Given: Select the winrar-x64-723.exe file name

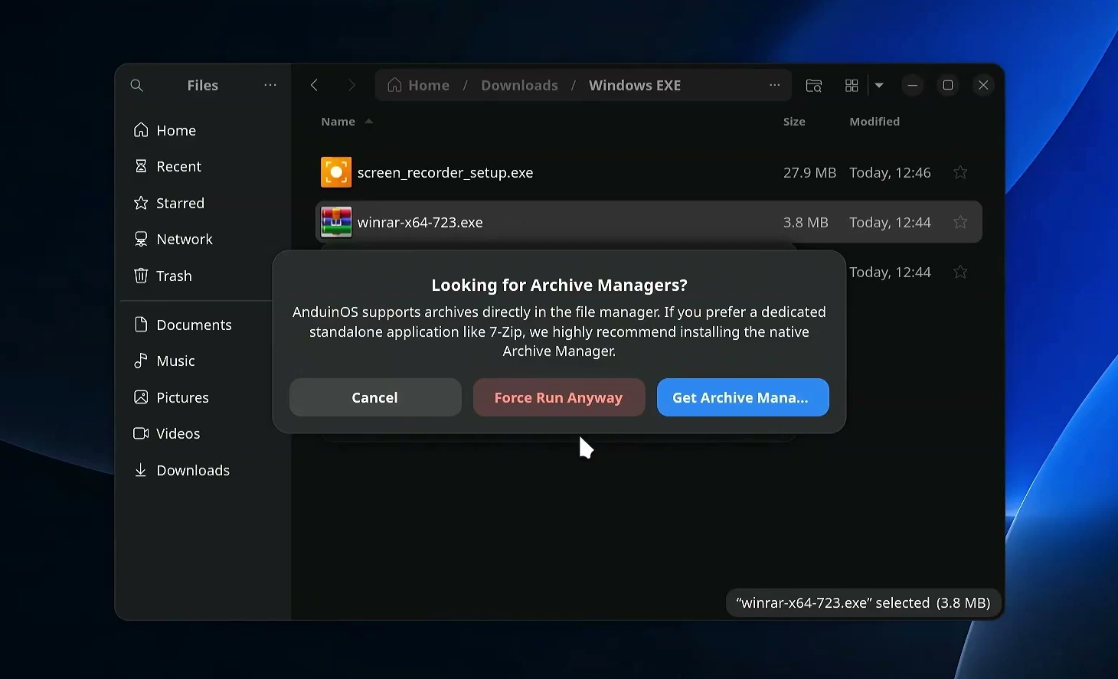Looking at the screenshot, I should coord(420,222).
